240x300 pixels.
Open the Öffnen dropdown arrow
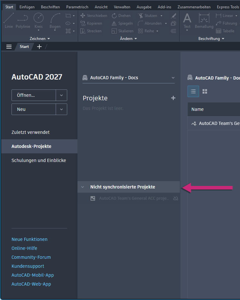coord(61,95)
